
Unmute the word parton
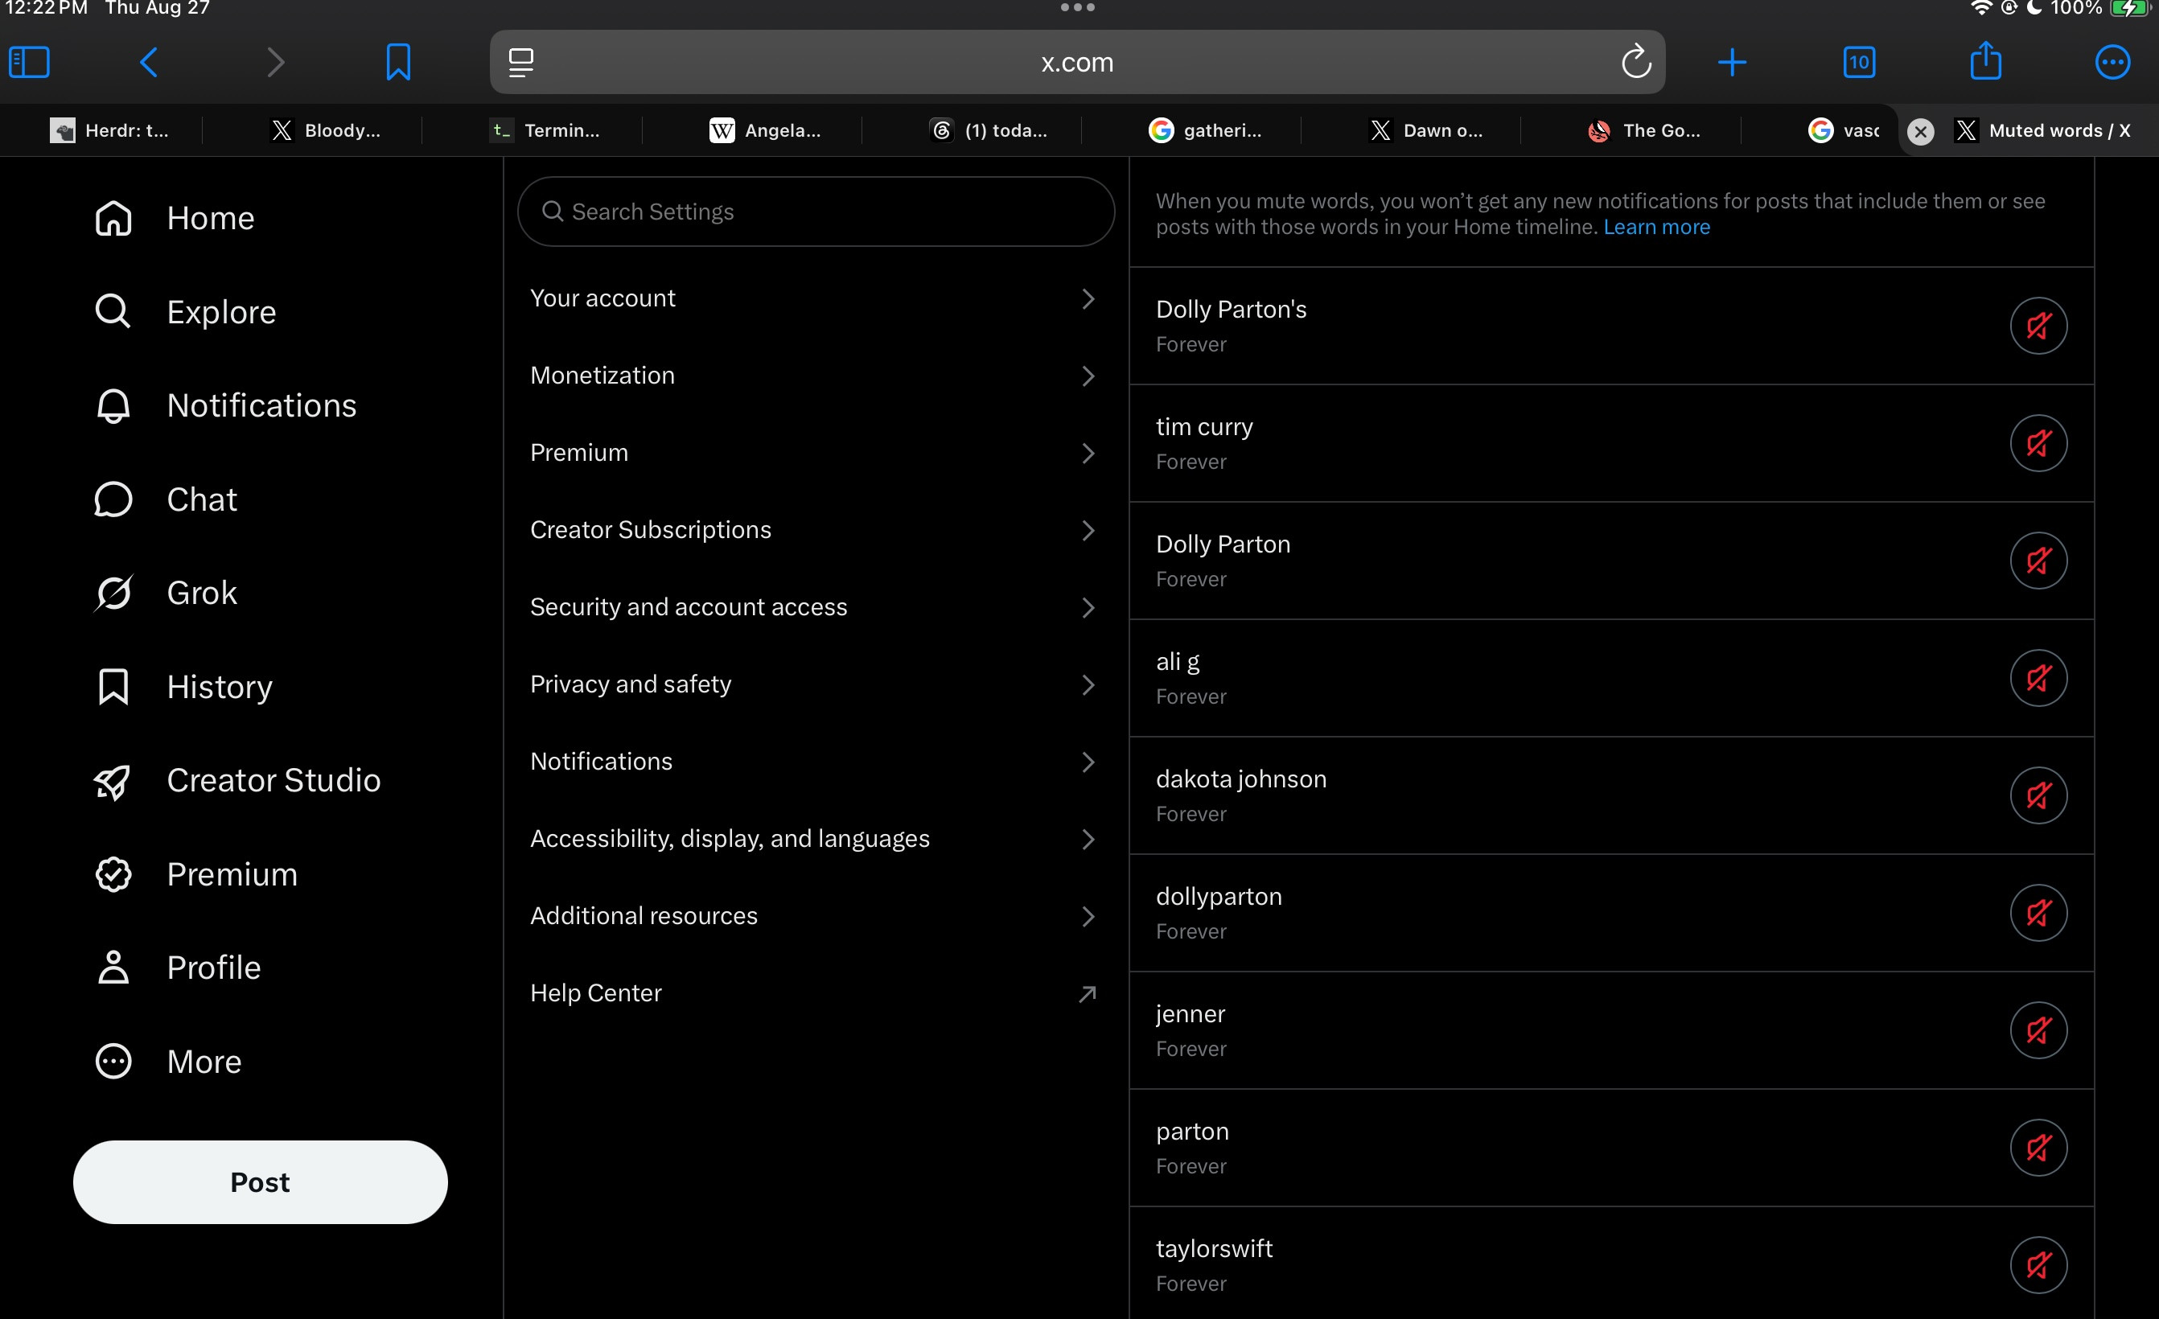click(2039, 1148)
